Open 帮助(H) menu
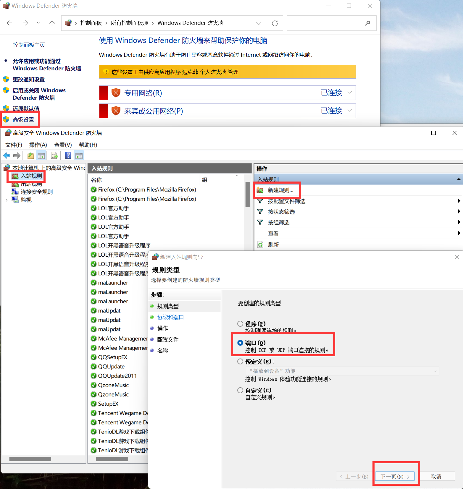 [88, 145]
